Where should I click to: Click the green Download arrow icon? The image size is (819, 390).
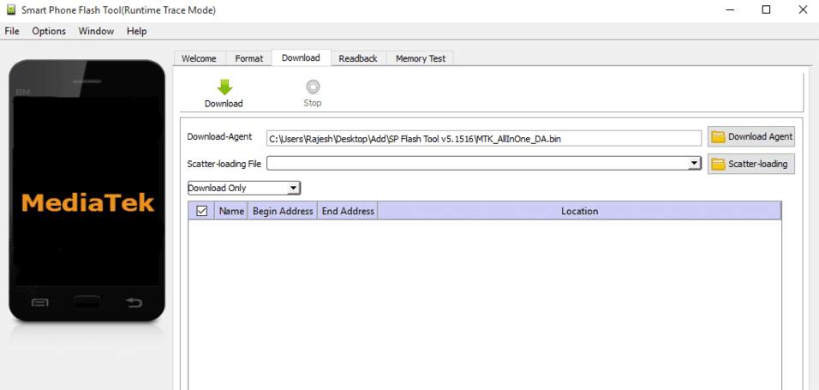coord(224,87)
